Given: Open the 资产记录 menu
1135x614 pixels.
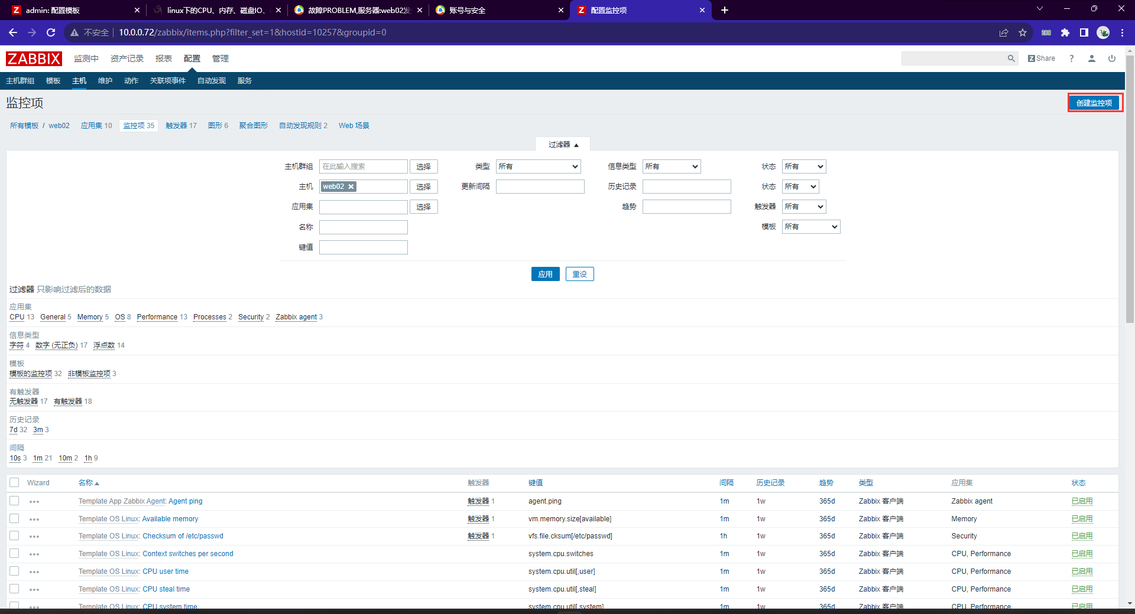Looking at the screenshot, I should pos(127,58).
